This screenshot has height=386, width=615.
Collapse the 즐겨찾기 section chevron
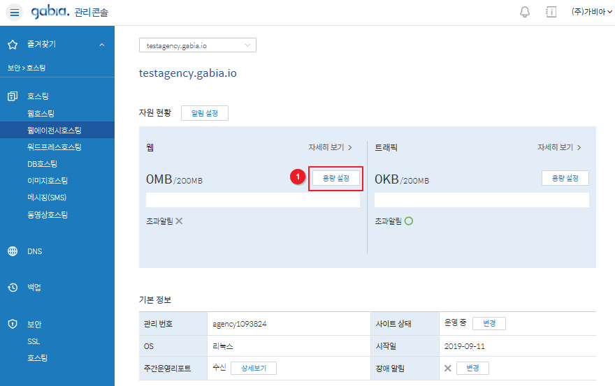pos(102,45)
